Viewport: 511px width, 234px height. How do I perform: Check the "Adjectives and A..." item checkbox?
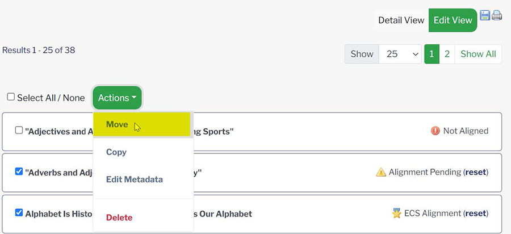(19, 131)
